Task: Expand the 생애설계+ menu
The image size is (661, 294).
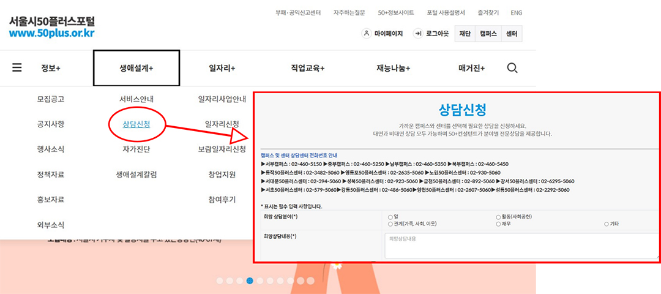Action: (136, 68)
